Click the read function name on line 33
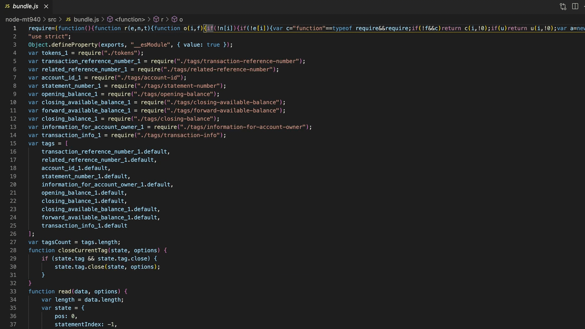 (64, 292)
